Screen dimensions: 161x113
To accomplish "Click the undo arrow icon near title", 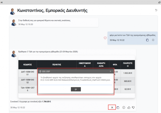I will pos(156,10).
